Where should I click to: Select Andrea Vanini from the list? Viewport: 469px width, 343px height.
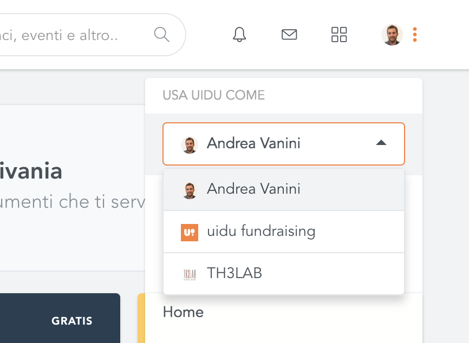(284, 189)
